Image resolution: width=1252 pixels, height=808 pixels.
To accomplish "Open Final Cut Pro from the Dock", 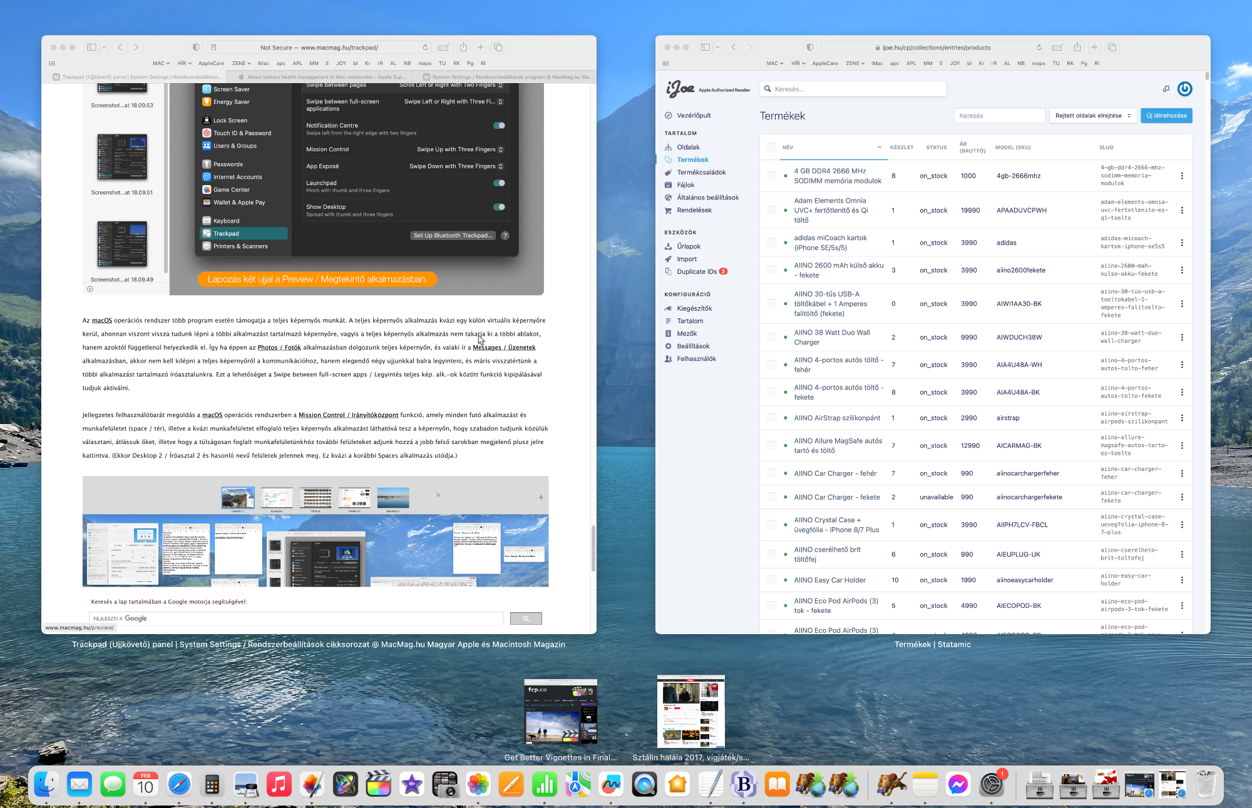I will pyautogui.click(x=378, y=784).
